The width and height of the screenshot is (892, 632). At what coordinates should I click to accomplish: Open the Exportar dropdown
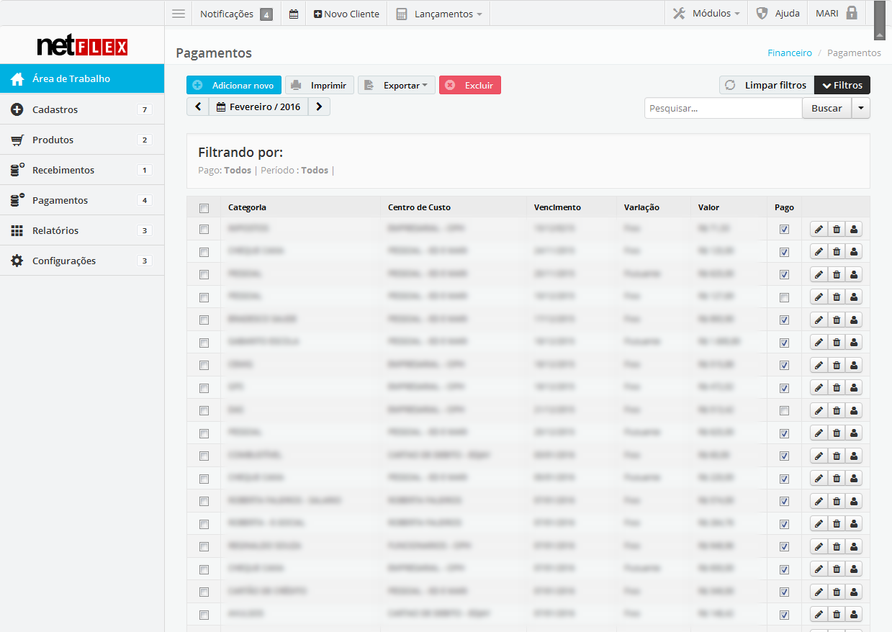point(397,86)
